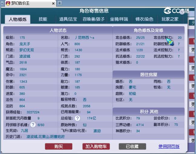Image resolution: width=196 pixels, height=154 pixels.
Task: Click character name 丿范特西丶s
Action: click(x=84, y=38)
